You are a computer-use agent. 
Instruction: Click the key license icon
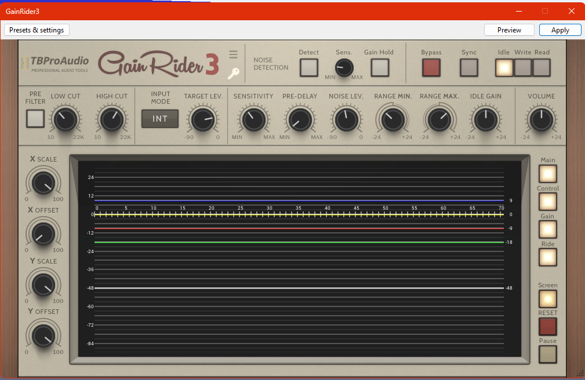pos(234,74)
